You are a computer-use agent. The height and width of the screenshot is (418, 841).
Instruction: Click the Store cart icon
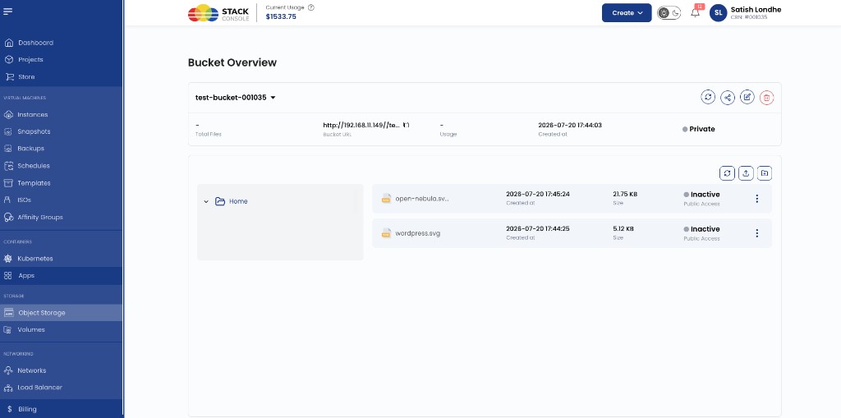9,76
